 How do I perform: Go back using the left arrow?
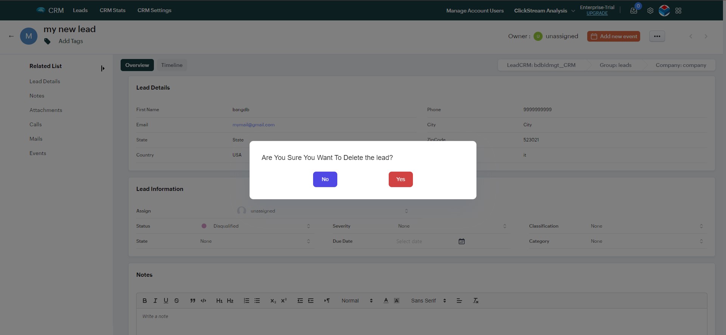click(11, 36)
